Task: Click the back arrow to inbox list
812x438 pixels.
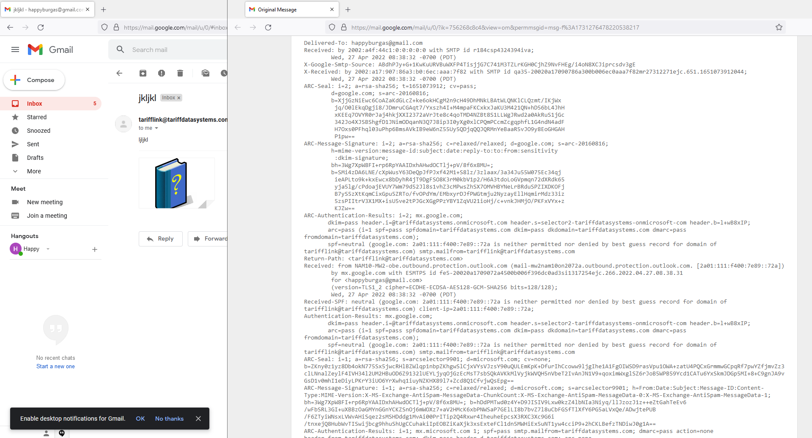Action: (x=119, y=73)
